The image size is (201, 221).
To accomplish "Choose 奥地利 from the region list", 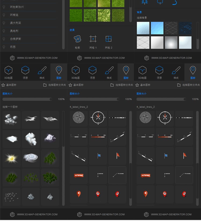I will tap(14, 31).
